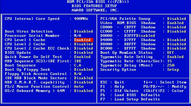Click the (Shift)F2 : Color hint
Viewport: 191px width, 106px height.
point(164,91)
